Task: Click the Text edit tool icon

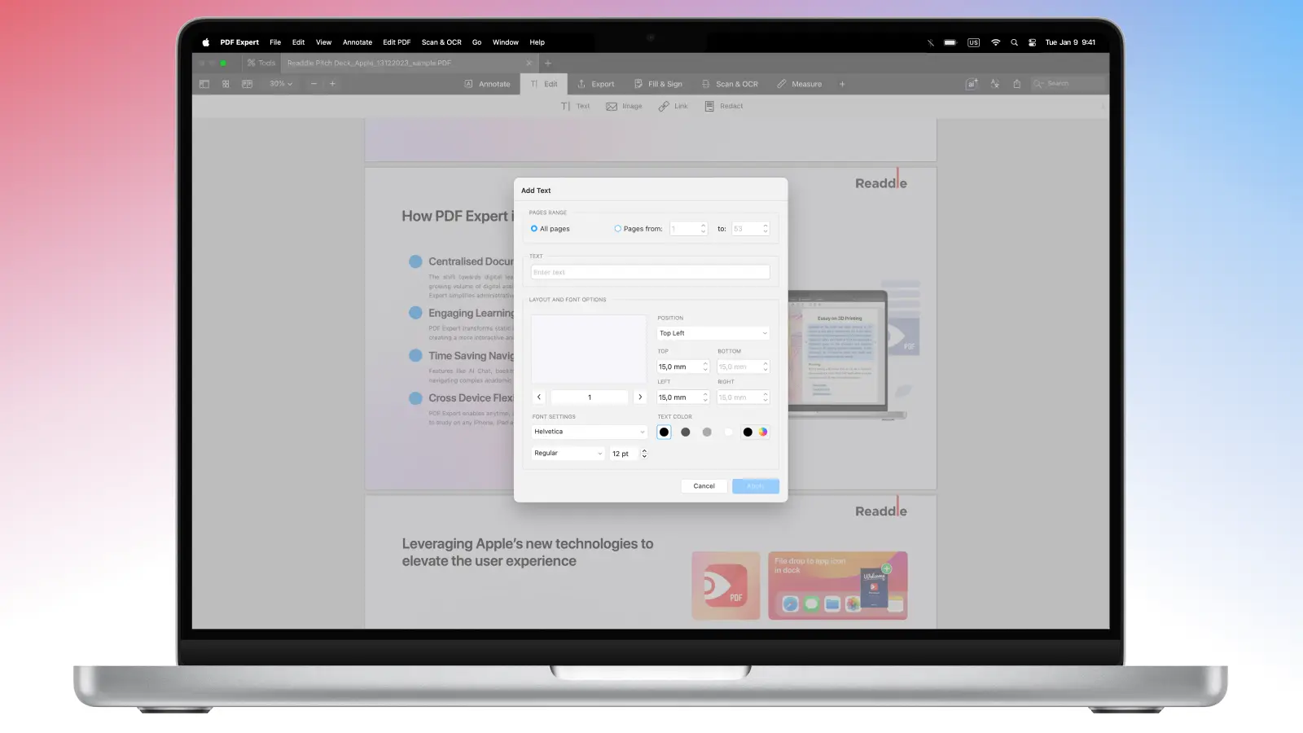Action: pyautogui.click(x=566, y=106)
